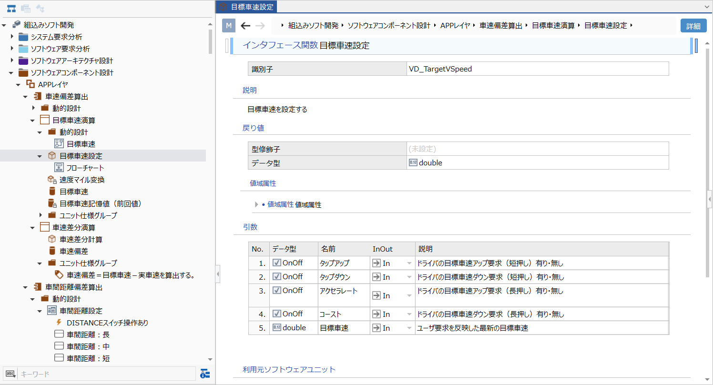Click the M mode button beside back arrow
The width and height of the screenshot is (713, 385).
(x=229, y=26)
